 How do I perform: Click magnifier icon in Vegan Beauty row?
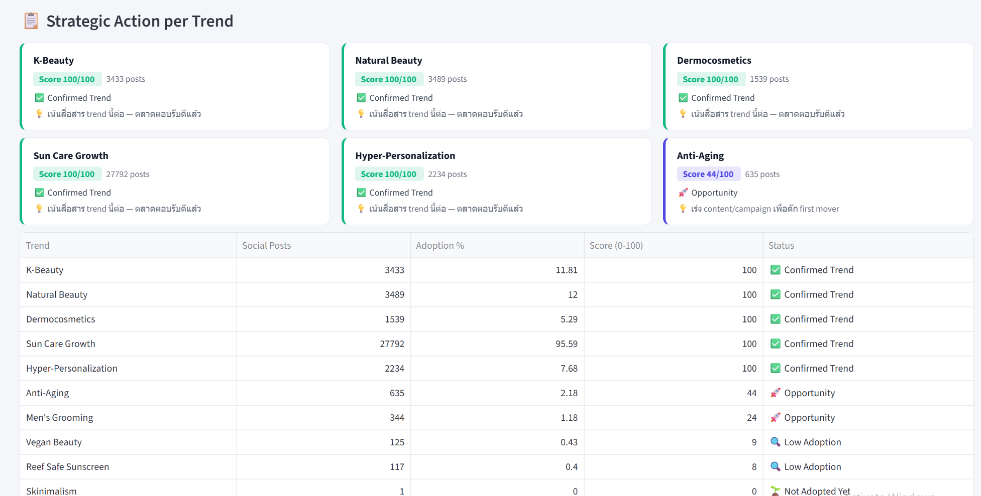[x=775, y=442]
